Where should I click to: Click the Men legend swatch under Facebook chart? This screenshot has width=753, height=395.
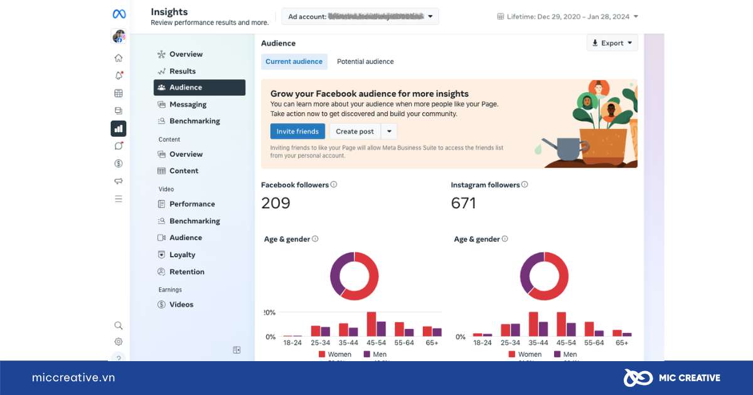point(366,354)
